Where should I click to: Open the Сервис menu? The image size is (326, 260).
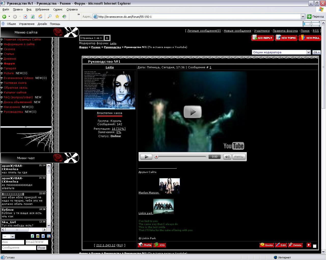[58, 9]
